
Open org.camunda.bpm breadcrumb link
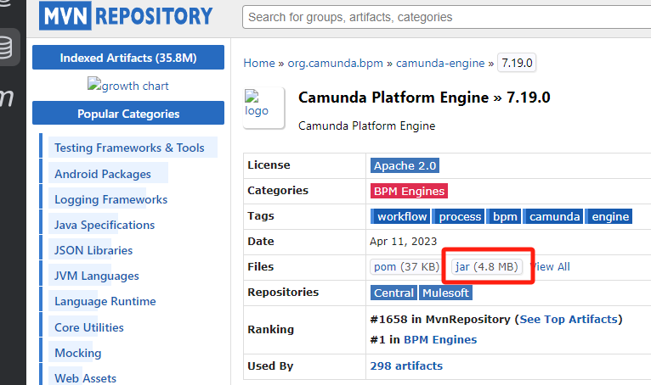click(x=336, y=63)
